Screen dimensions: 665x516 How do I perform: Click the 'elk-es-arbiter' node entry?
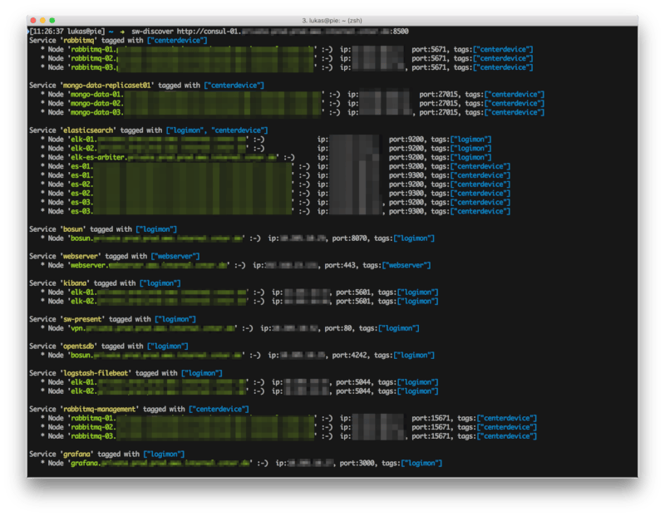[97, 157]
